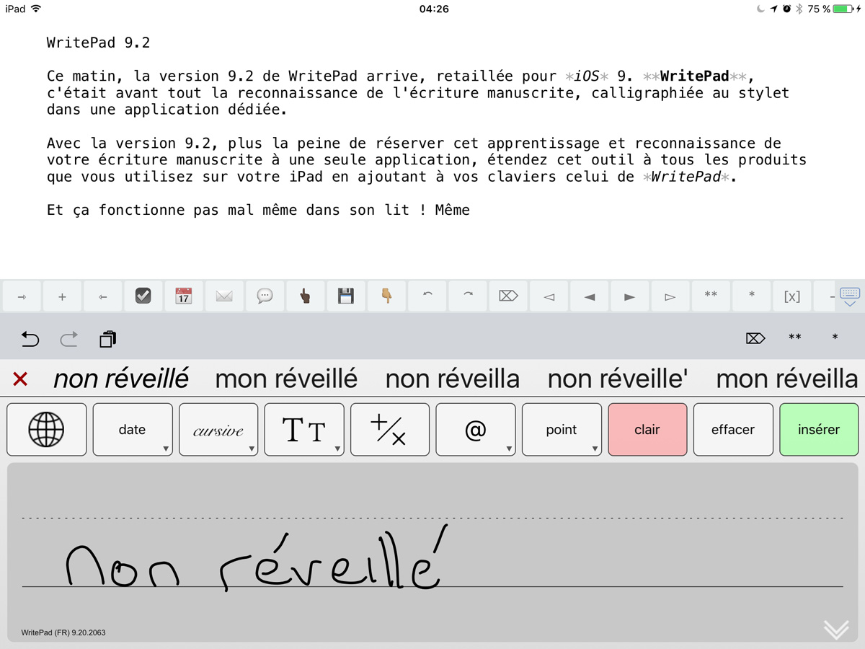This screenshot has width=865, height=649.
Task: Undo with the WritePad keyboard undo arrow
Action: pos(30,338)
